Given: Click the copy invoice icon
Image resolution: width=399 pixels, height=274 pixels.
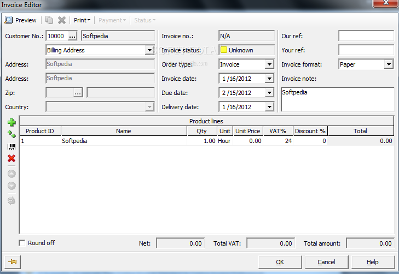Looking at the screenshot, I should click(x=49, y=20).
